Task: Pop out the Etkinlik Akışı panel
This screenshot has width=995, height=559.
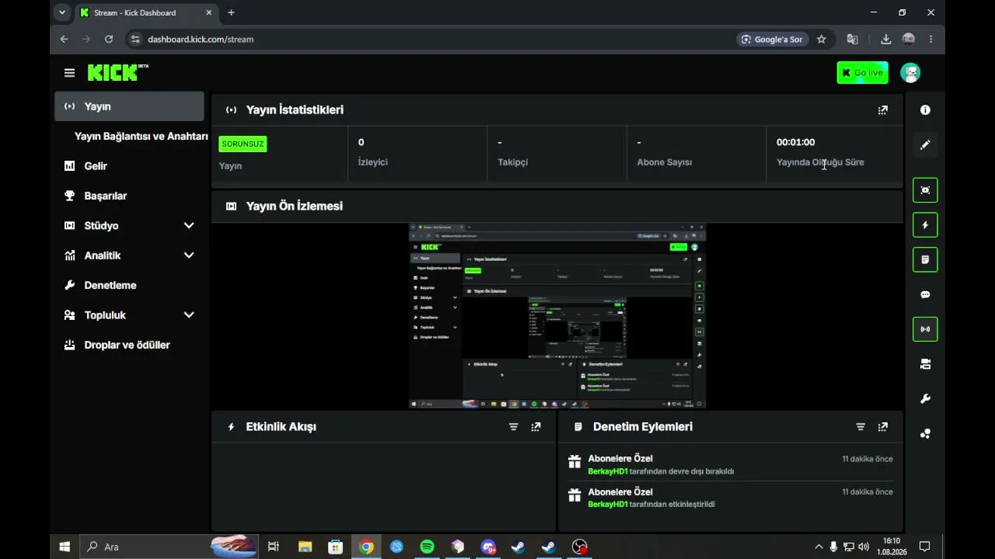Action: pos(536,427)
